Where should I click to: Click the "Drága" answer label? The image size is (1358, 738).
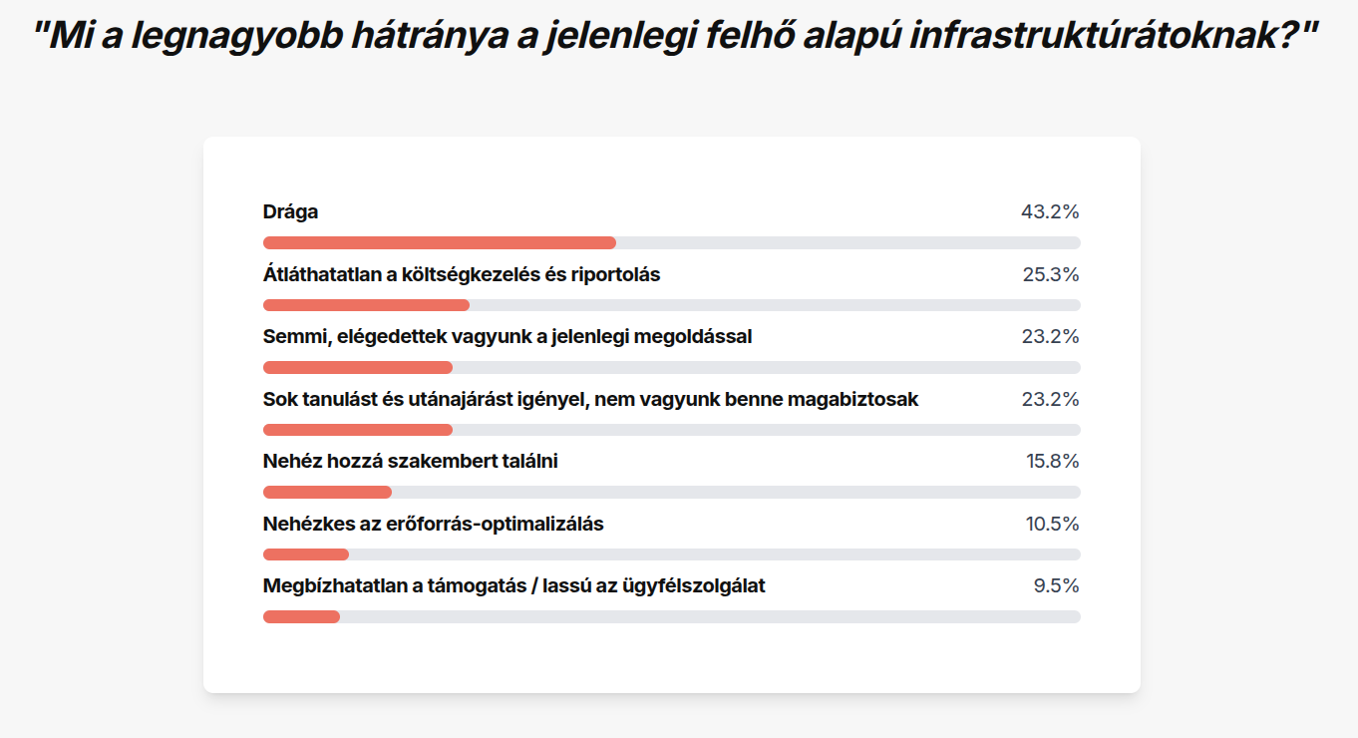pos(290,211)
